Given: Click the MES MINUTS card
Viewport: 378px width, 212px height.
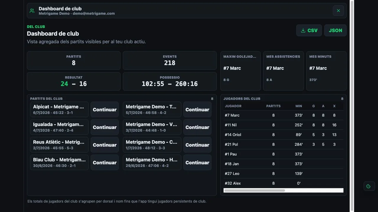Looking at the screenshot, I should coord(326,71).
